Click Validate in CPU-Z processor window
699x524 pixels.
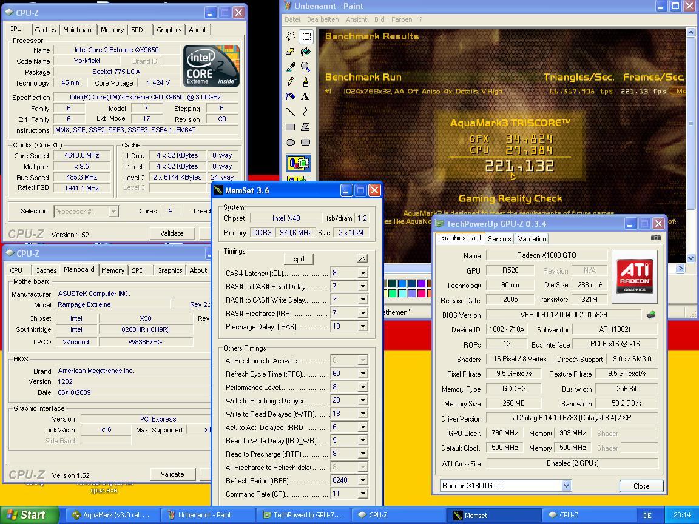tap(172, 233)
